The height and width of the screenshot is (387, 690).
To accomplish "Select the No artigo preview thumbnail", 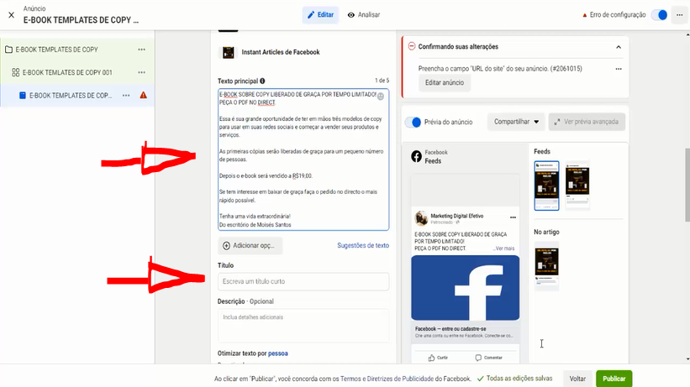I will tap(546, 265).
